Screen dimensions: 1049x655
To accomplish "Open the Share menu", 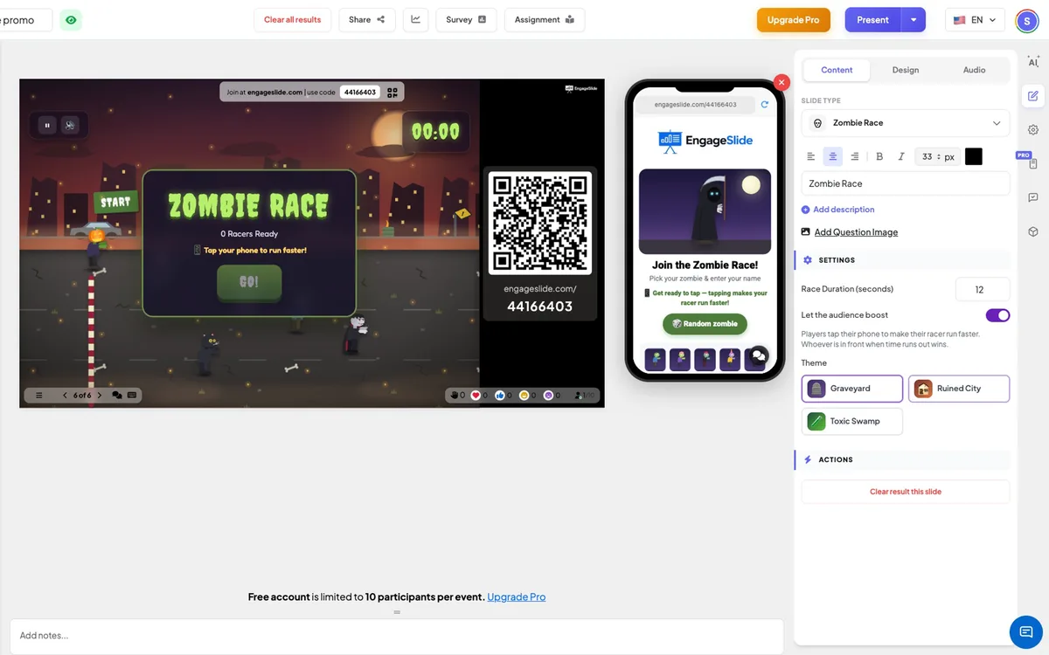I will coord(367,20).
